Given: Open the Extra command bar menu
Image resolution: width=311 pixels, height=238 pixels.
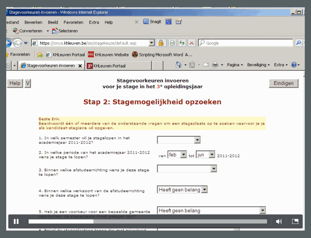Looking at the screenshot, I should pos(281,65).
